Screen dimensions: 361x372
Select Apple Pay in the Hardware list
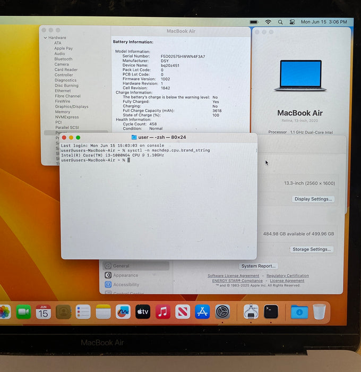click(x=63, y=48)
